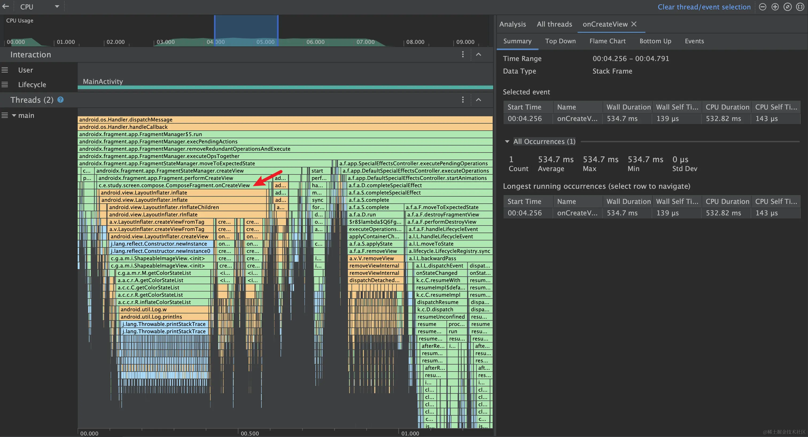Screen dimensions: 808x437
Task: Click the User row drag handle
Action: 5,70
